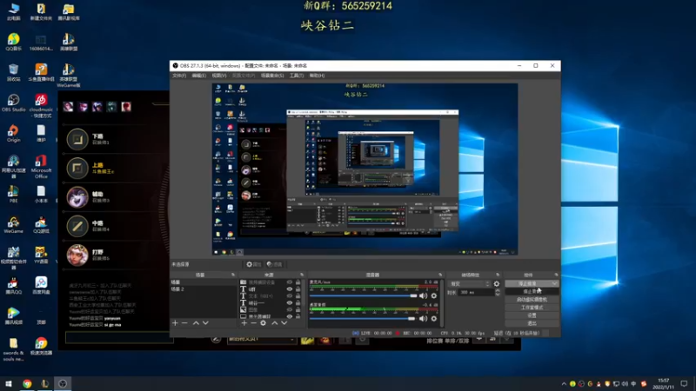
Task: Click 停止录制 stop recording button
Action: point(532,292)
